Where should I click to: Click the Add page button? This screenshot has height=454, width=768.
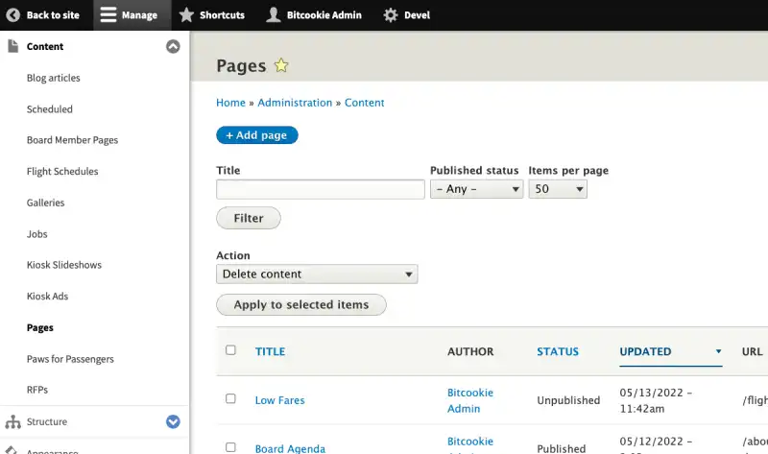(257, 135)
